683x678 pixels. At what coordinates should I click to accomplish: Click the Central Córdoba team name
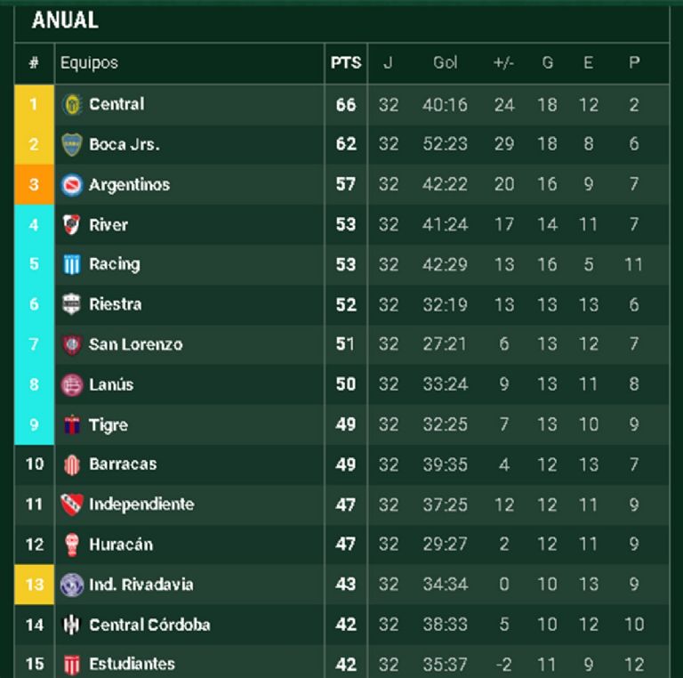click(149, 625)
